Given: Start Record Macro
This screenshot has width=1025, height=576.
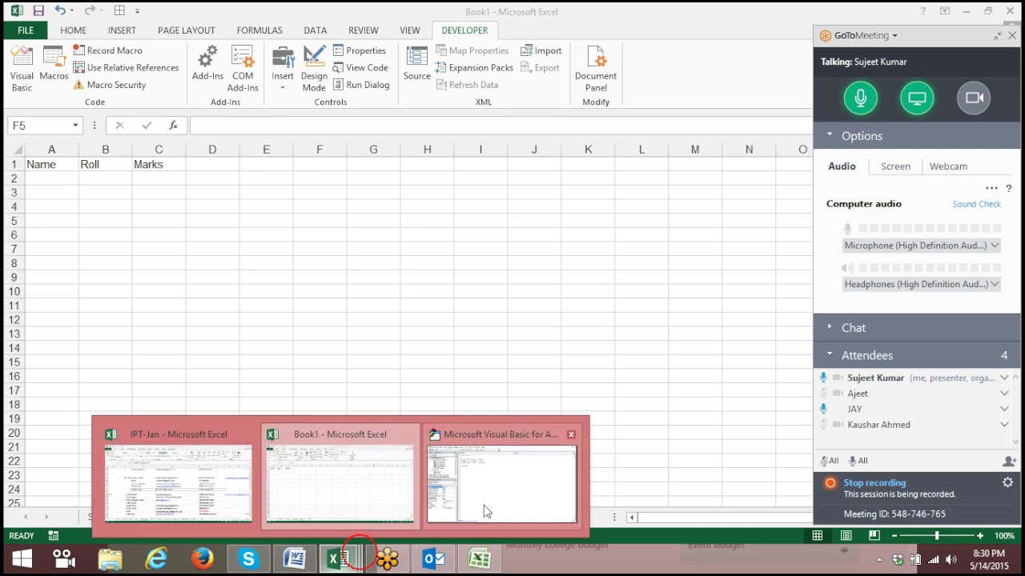Looking at the screenshot, I should (x=107, y=50).
